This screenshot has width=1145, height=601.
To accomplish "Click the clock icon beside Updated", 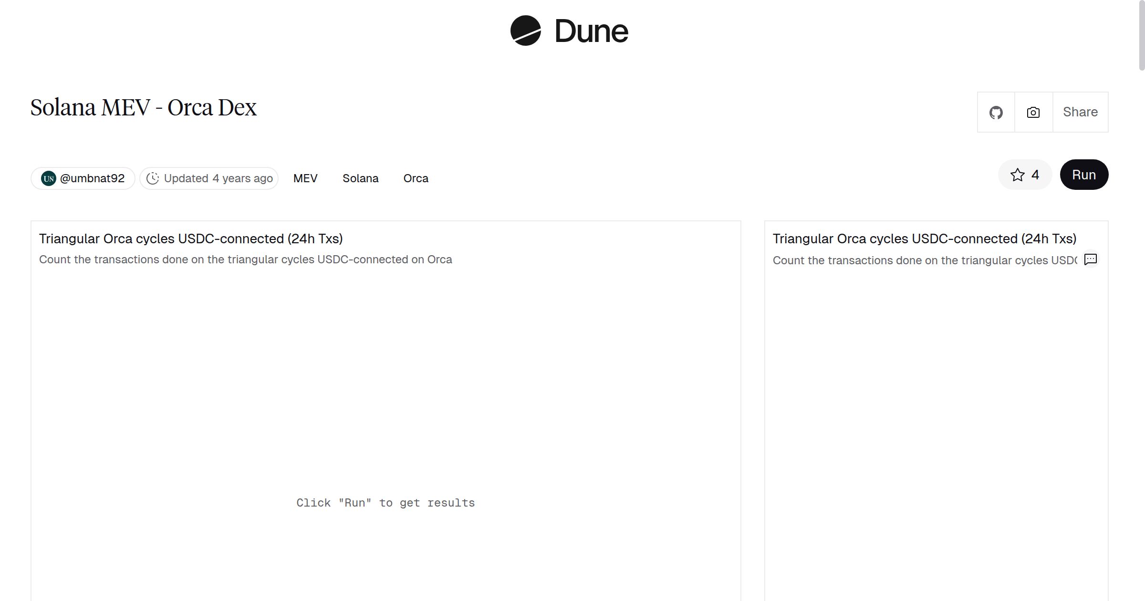I will click(152, 178).
